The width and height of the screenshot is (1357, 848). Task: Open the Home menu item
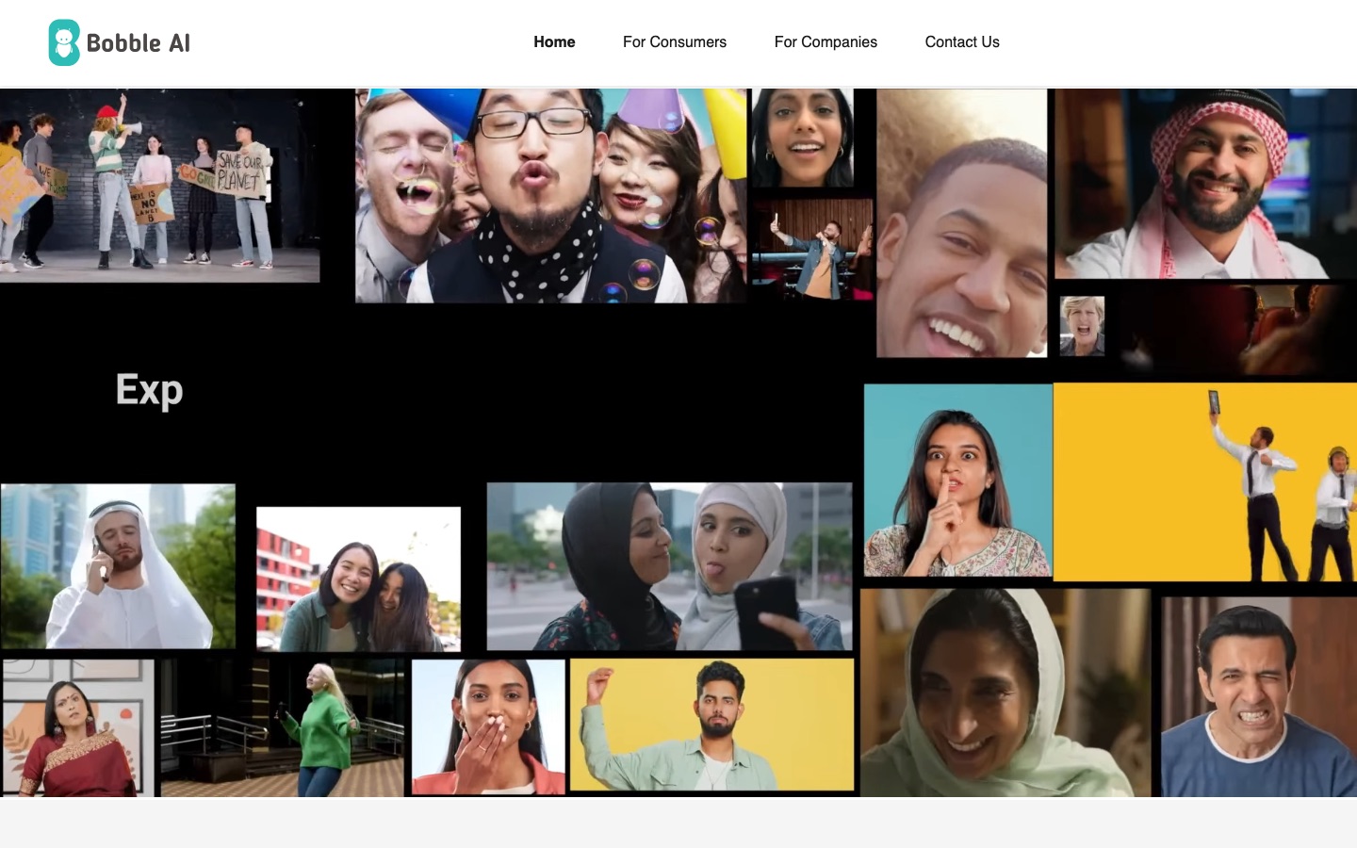tap(554, 41)
